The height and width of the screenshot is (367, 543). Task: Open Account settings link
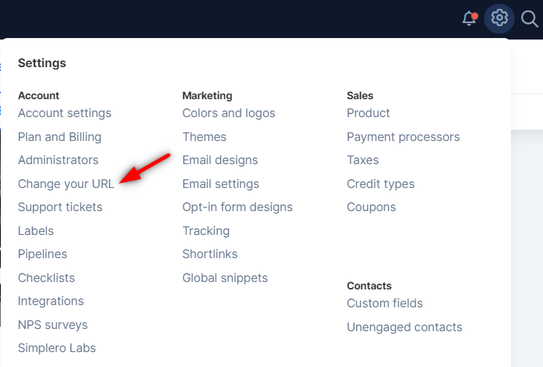tap(65, 113)
